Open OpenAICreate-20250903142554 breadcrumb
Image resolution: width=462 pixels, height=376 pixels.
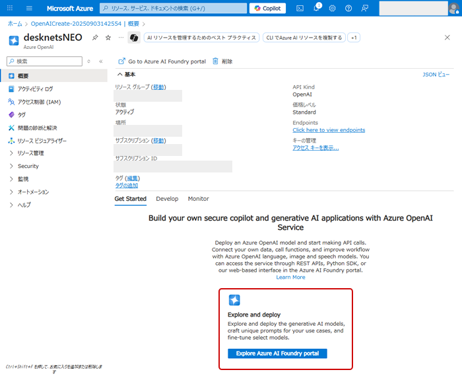click(76, 24)
